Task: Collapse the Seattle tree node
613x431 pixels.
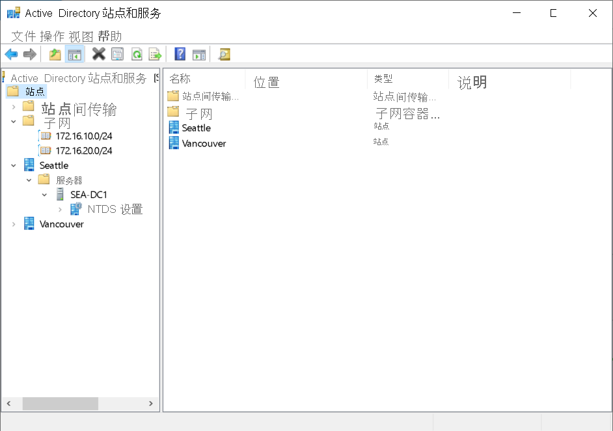Action: tap(14, 165)
